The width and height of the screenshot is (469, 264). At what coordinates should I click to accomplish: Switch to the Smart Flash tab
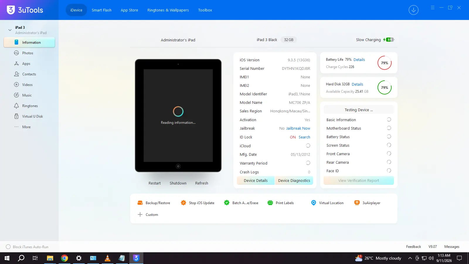click(101, 10)
